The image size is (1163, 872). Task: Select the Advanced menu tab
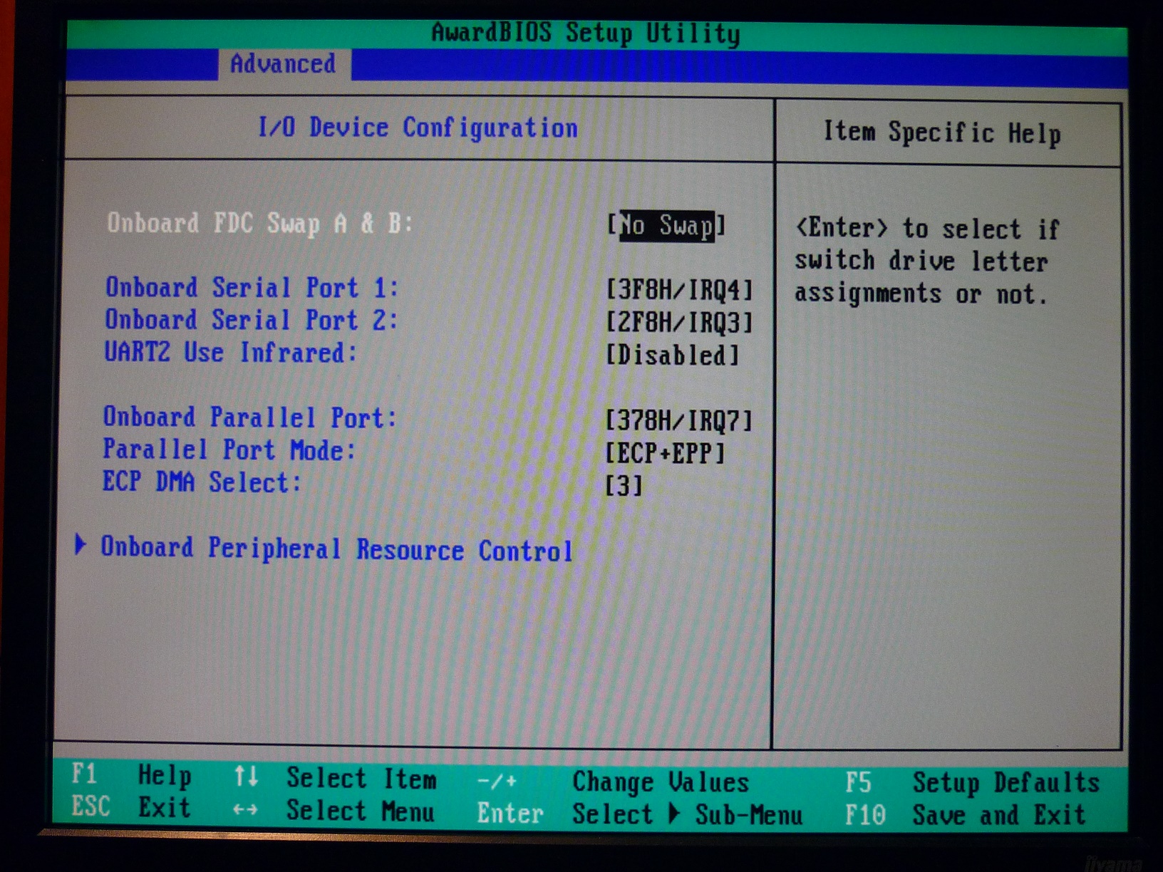point(284,64)
